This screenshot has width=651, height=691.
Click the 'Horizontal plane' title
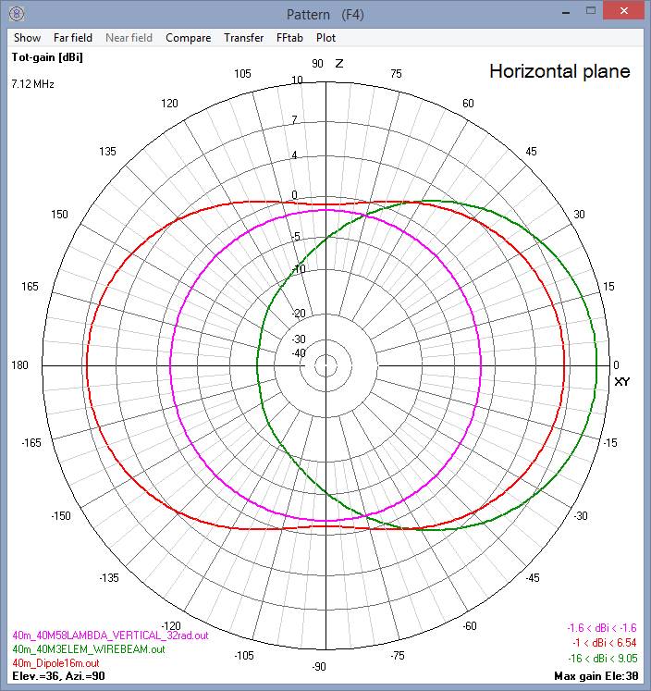pyautogui.click(x=559, y=71)
